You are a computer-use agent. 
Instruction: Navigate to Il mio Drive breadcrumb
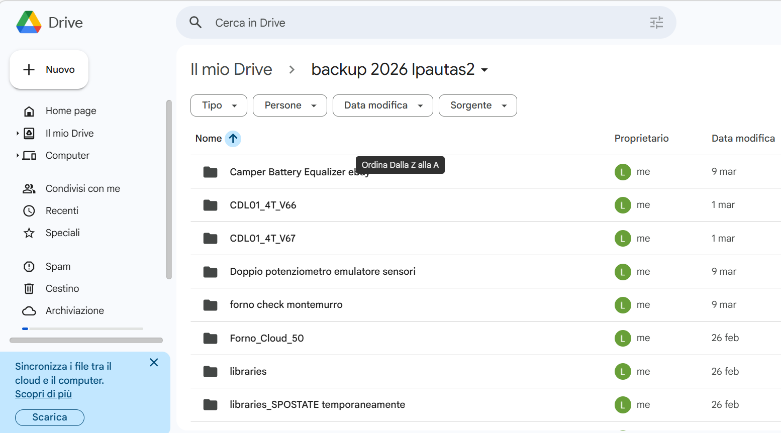[231, 69]
